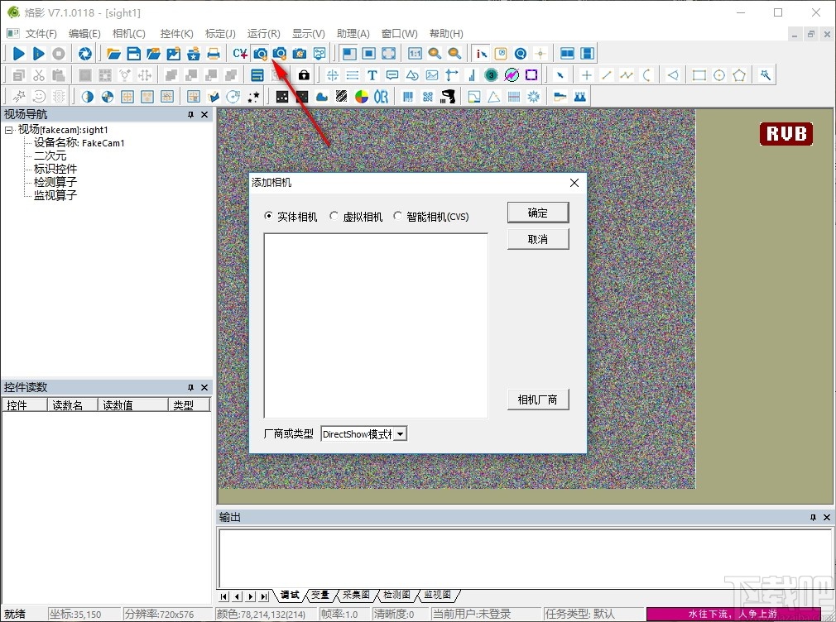Select the magic wand tool
Viewport: 836px width, 622px height.
(766, 75)
